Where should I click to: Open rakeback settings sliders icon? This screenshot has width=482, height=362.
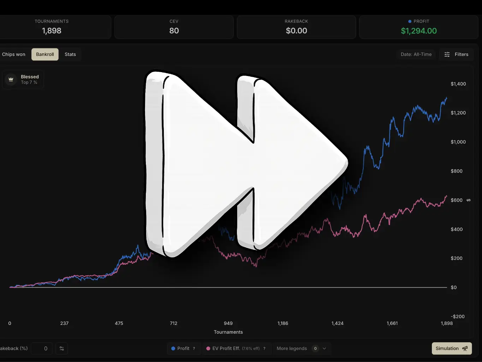point(62,349)
